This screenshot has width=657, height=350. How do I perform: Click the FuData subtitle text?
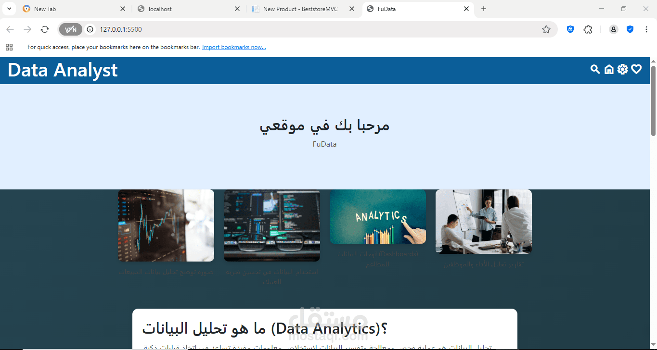(324, 144)
